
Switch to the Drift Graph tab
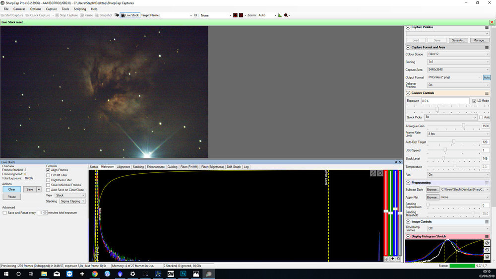pos(234,167)
